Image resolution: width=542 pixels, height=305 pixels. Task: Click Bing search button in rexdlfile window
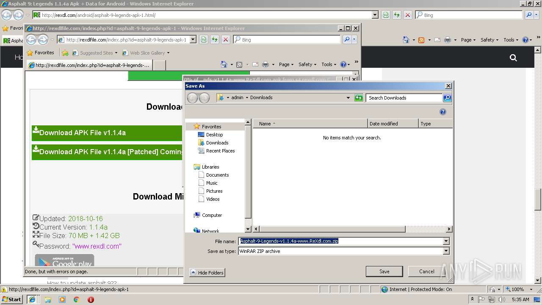pyautogui.click(x=347, y=40)
